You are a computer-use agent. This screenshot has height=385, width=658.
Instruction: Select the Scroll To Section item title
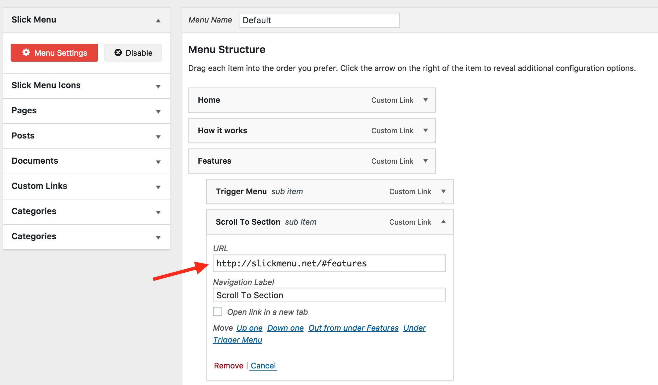click(x=248, y=222)
